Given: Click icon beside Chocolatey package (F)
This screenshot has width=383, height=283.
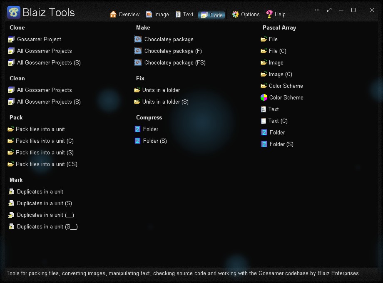Looking at the screenshot, I should click(x=138, y=51).
